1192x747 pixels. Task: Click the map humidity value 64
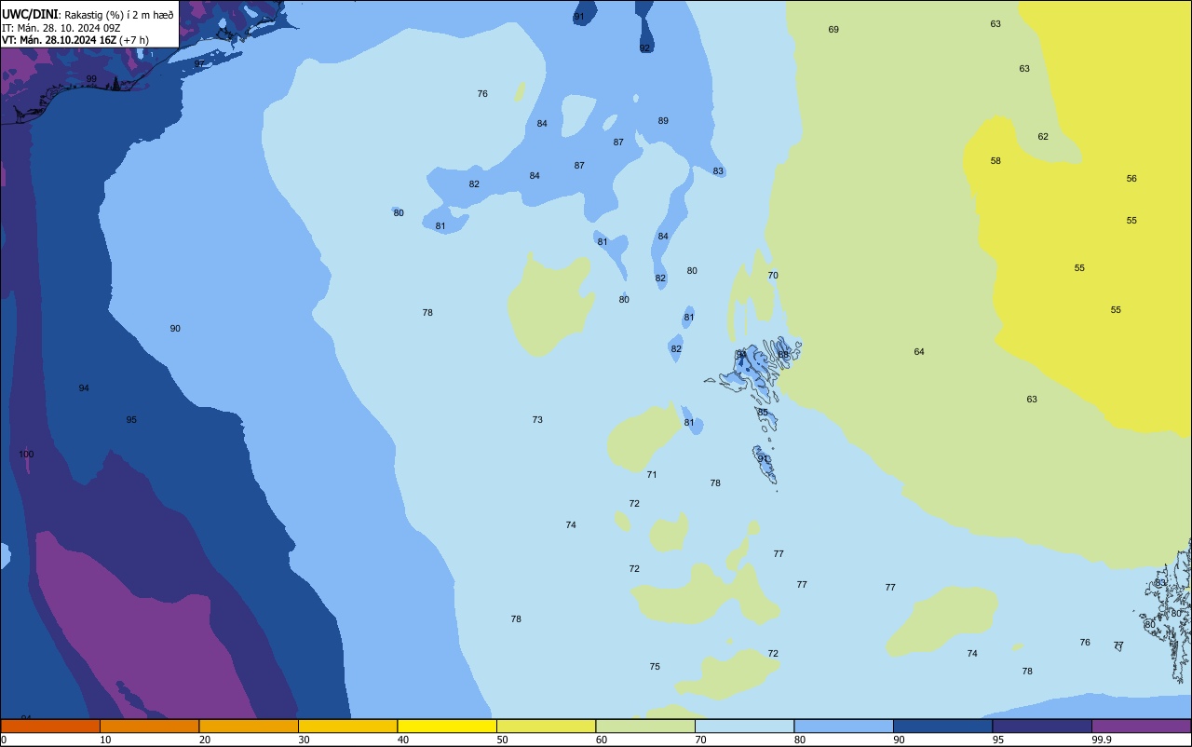pyautogui.click(x=919, y=352)
